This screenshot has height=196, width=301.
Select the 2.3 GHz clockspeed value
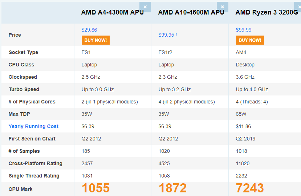tap(168, 77)
